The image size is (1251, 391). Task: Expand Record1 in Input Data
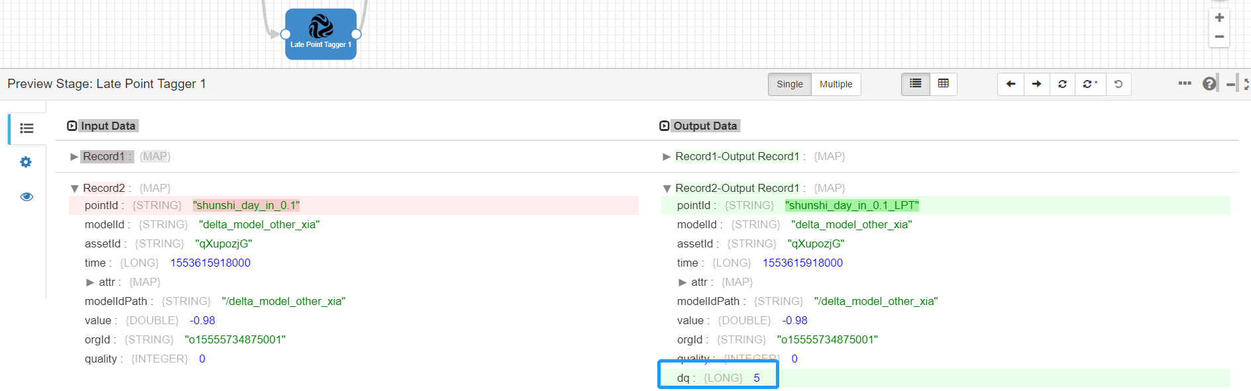(x=74, y=157)
